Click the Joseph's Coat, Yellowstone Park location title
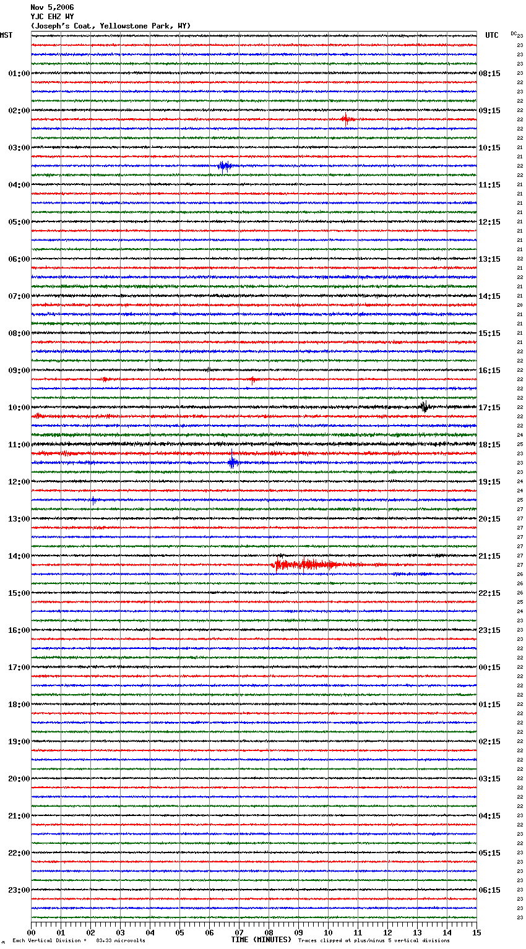The width and height of the screenshot is (526, 949). tap(111, 26)
